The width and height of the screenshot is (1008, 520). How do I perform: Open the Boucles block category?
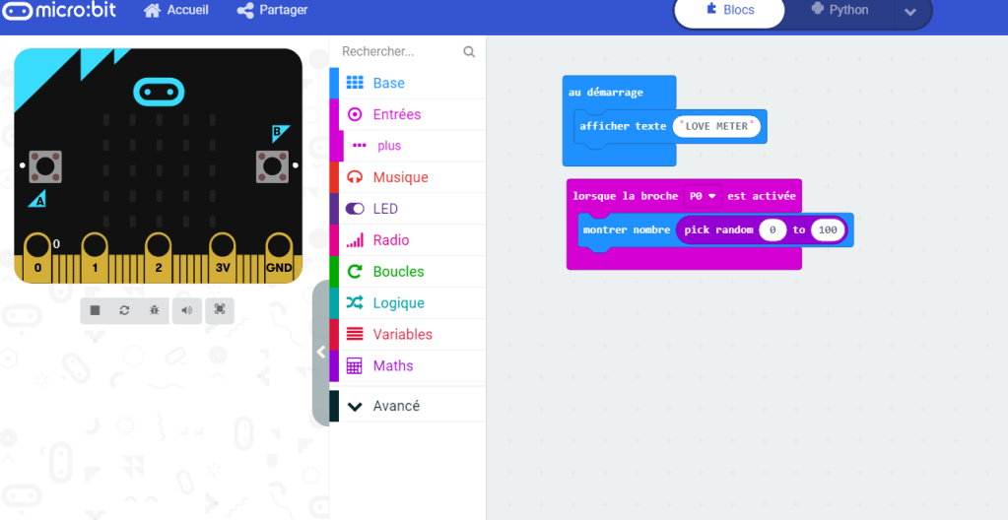point(398,272)
